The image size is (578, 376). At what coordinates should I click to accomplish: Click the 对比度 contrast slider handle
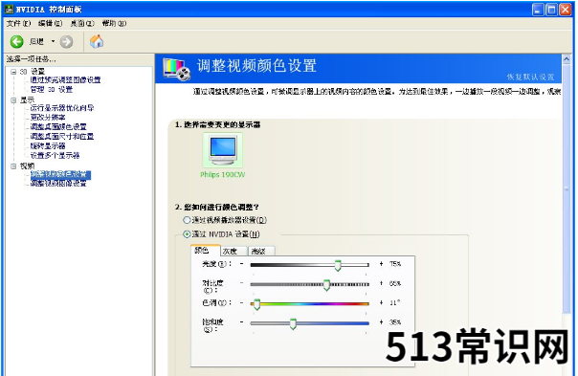pos(326,285)
